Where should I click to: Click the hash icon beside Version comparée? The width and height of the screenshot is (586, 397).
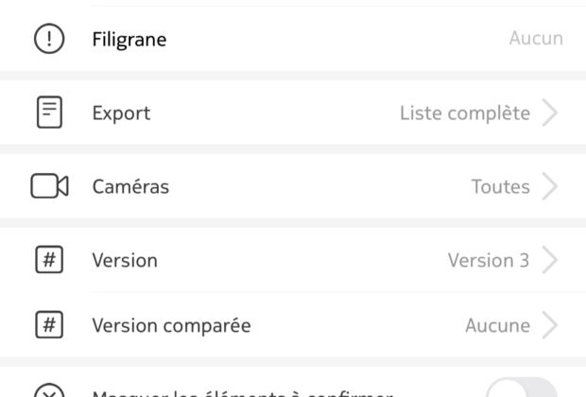tap(49, 324)
